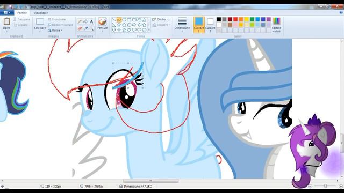Screen dimensions: 344x193
Task: Open the Selectare dropdown arrow
Action: (x=40, y=31)
